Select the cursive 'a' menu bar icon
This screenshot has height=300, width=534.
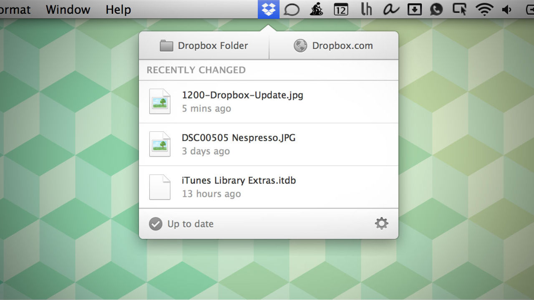tap(391, 9)
